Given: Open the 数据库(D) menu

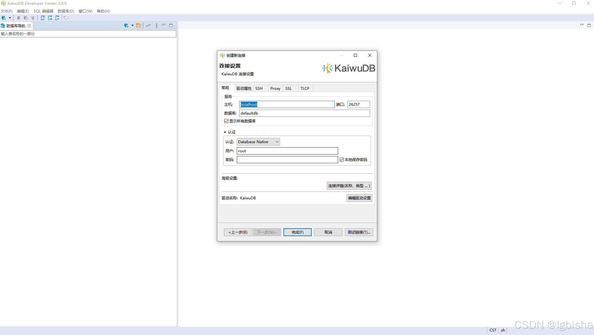Looking at the screenshot, I should [x=66, y=11].
